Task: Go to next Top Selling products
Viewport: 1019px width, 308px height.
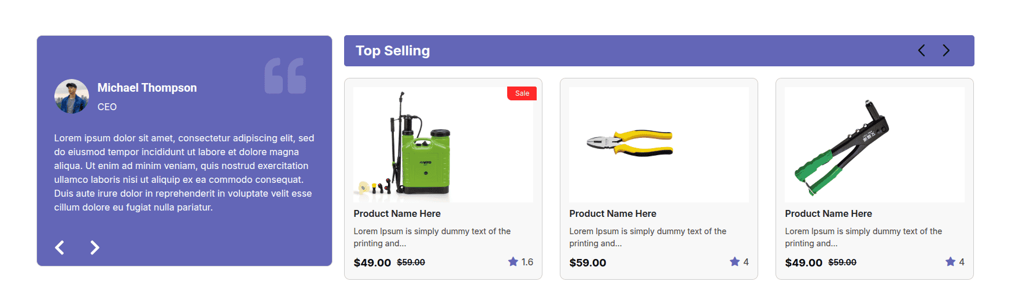Action: point(946,51)
